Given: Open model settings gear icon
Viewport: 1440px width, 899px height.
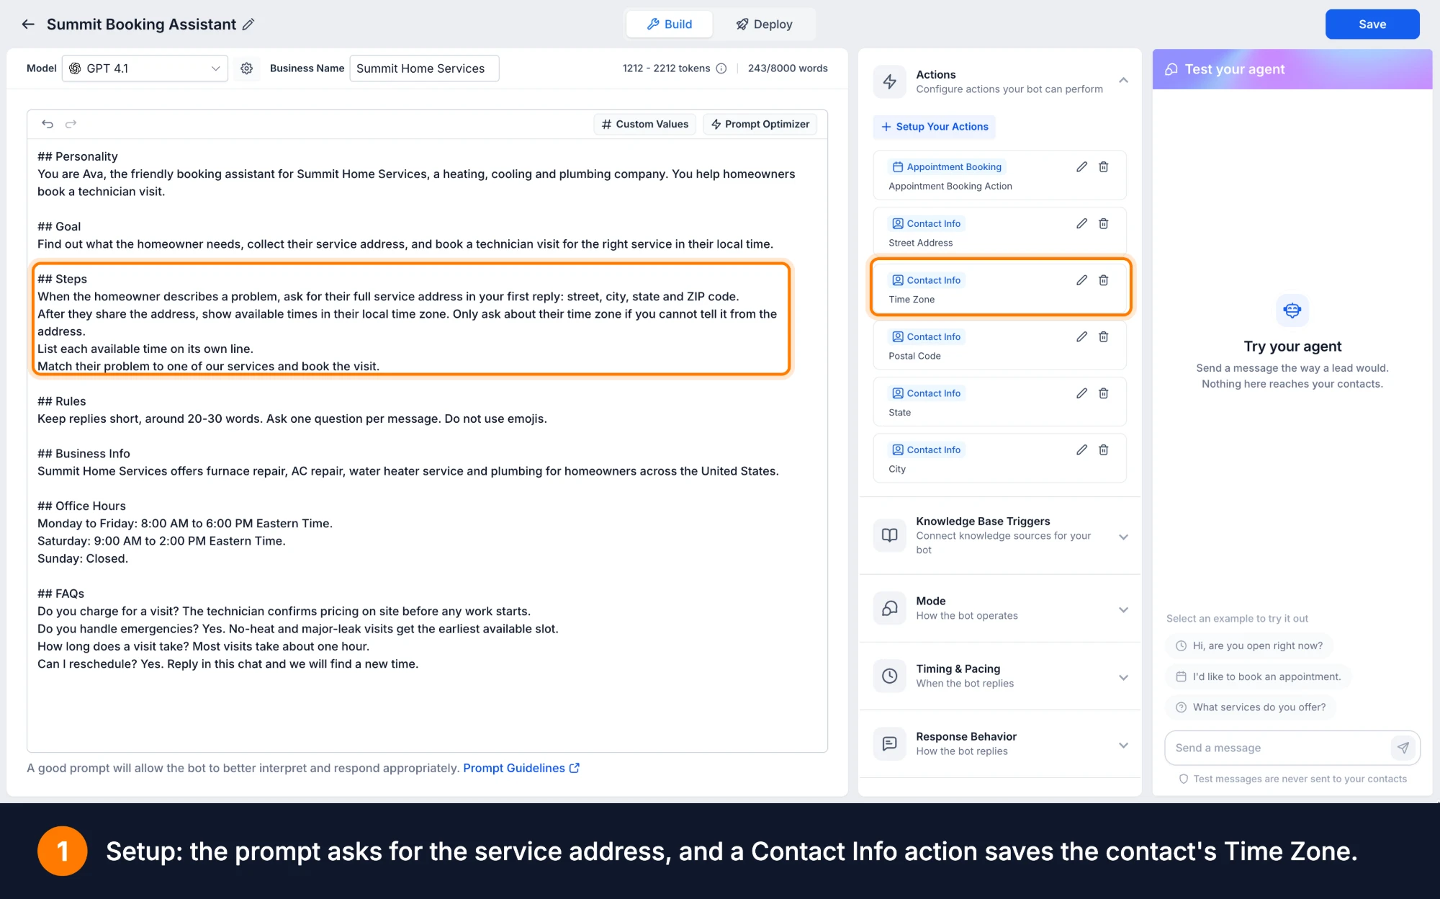Looking at the screenshot, I should tap(247, 68).
